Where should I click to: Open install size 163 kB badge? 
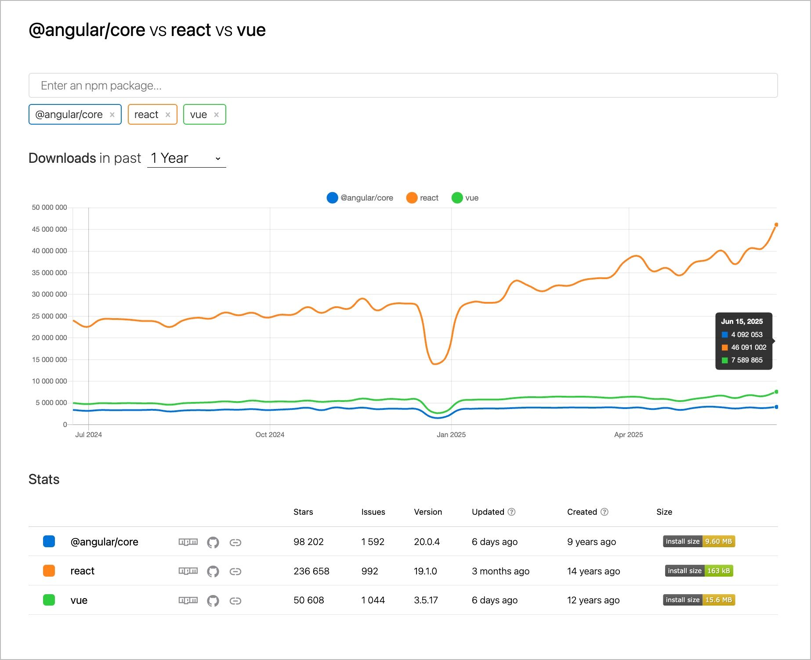point(699,571)
